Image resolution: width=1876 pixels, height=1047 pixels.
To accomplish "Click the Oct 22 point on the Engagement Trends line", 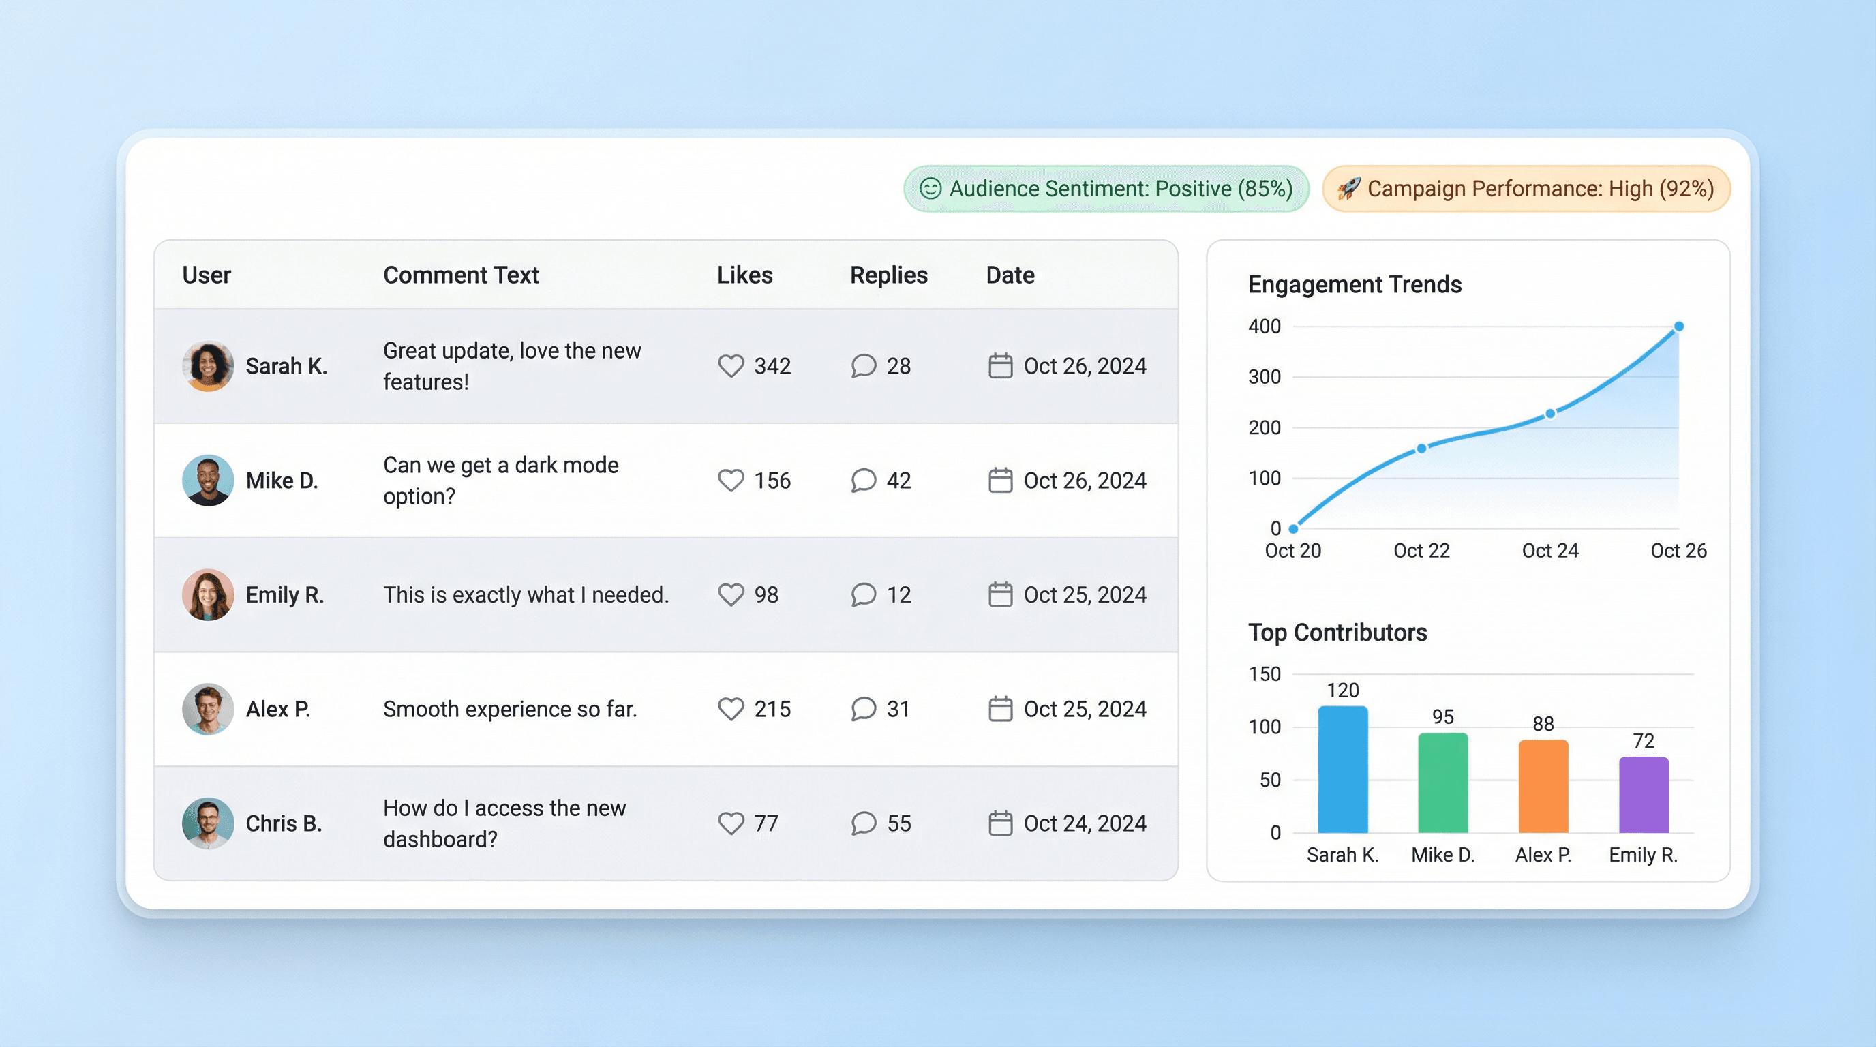I will tap(1421, 449).
